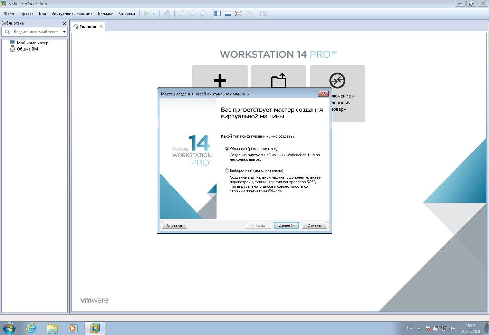Click the power plug tray icon

point(436,328)
